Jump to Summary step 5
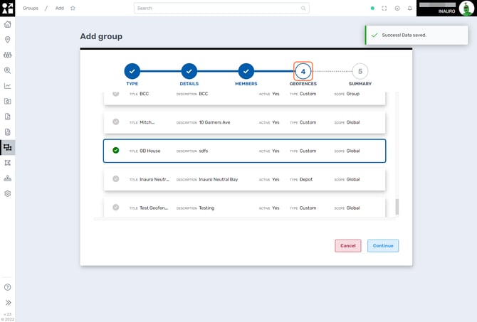This screenshot has height=322, width=477. 360,71
